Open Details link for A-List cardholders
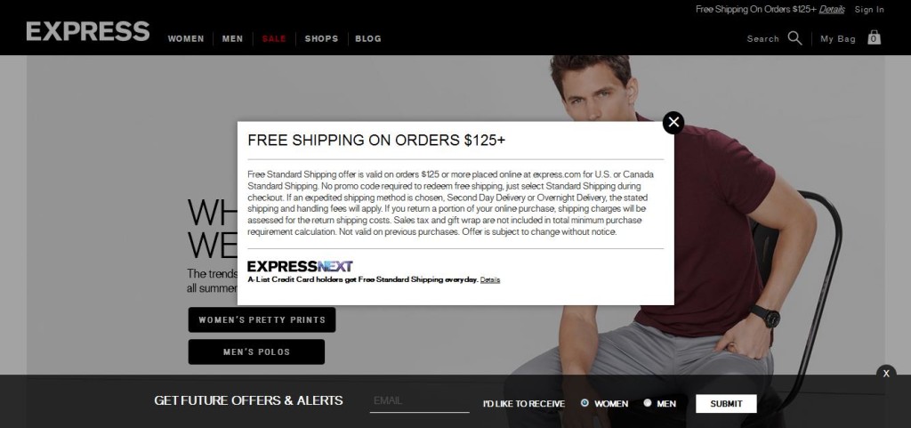 490,280
